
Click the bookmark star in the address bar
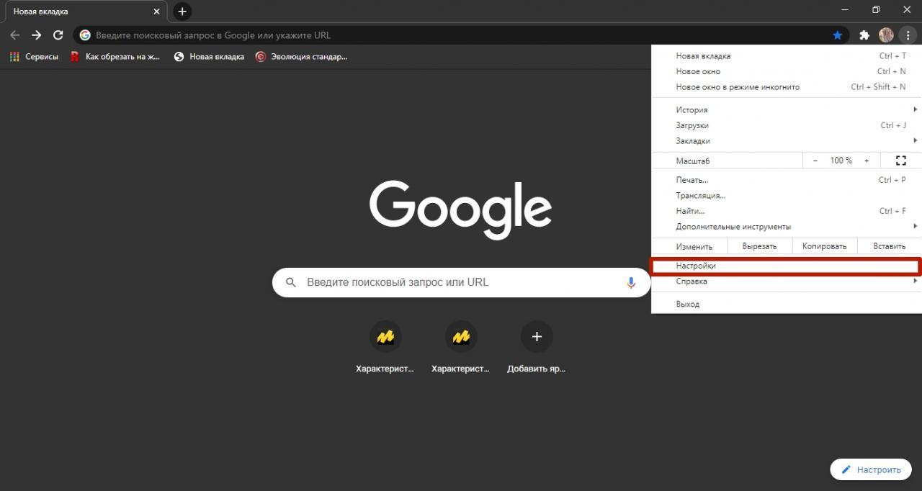[837, 35]
